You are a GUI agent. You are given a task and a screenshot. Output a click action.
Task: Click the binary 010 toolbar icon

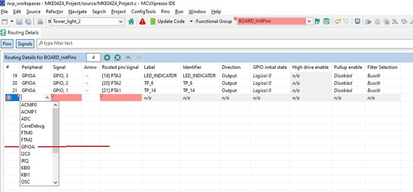(40, 21)
